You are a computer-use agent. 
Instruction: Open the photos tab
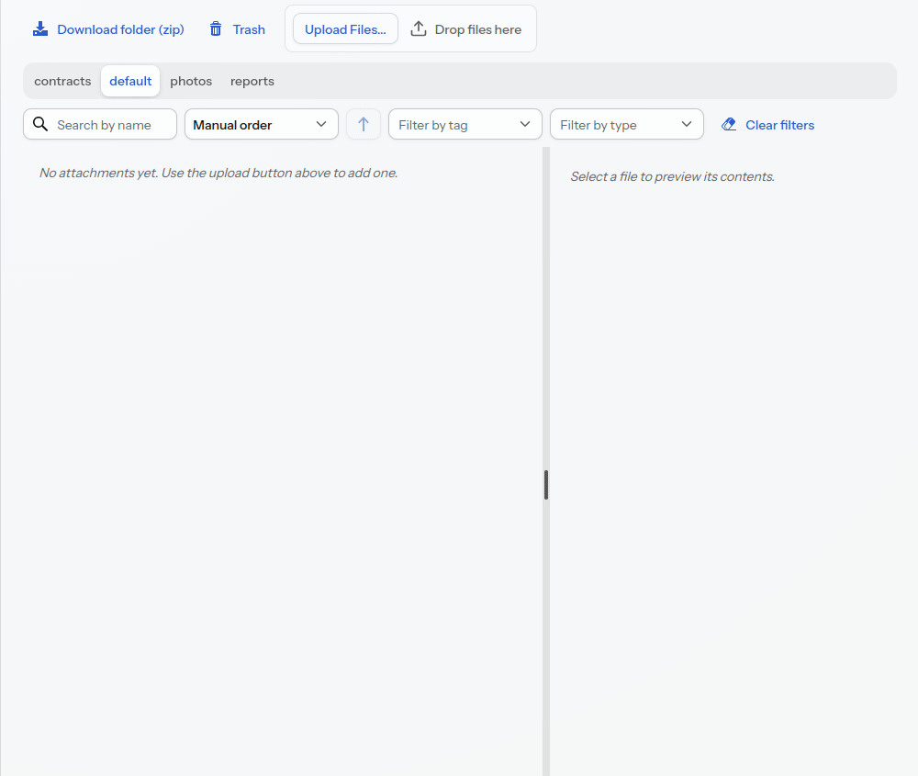(x=191, y=81)
